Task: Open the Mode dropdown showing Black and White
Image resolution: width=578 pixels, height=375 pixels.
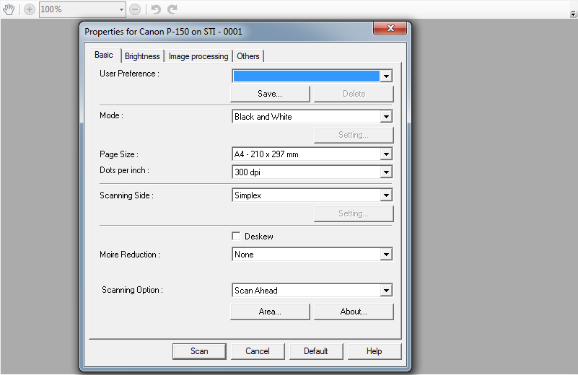Action: tap(312, 116)
